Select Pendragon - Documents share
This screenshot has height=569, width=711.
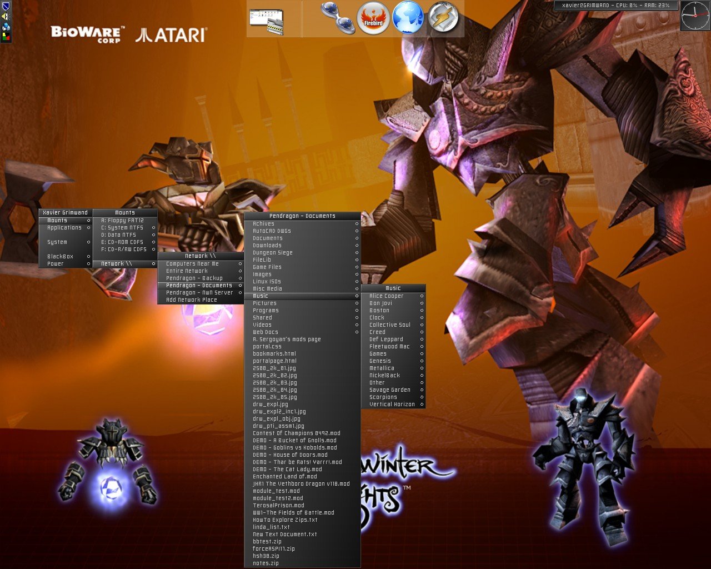coord(201,286)
